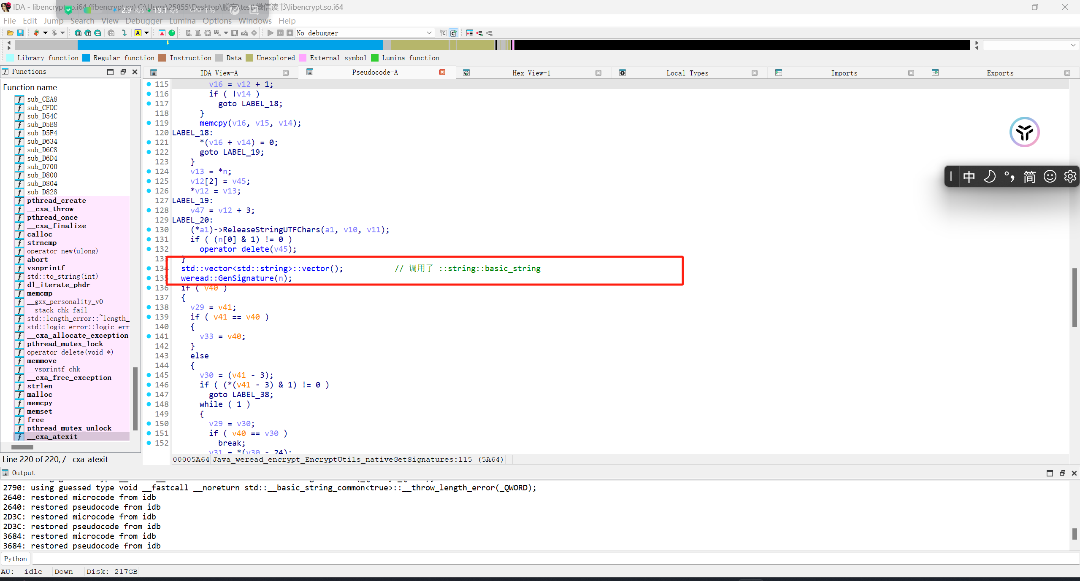
Task: Click the open breakpoints list icon
Action: 470,33
